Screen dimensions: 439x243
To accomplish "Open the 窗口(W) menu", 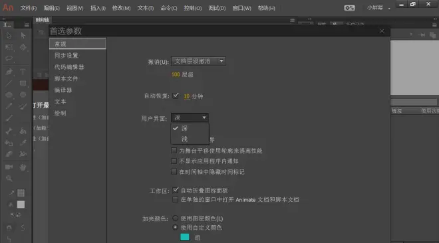I will coord(241,8).
